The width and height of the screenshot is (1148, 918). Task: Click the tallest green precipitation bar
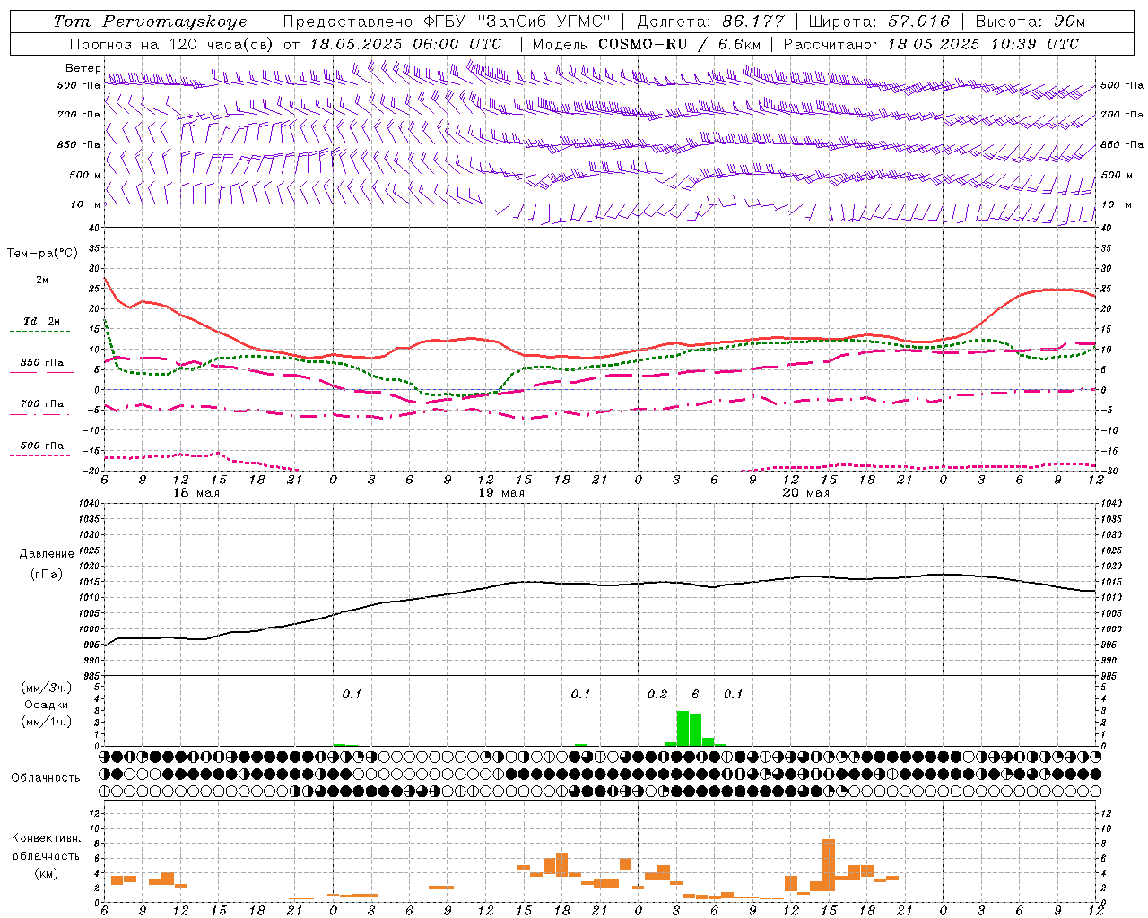tap(683, 728)
